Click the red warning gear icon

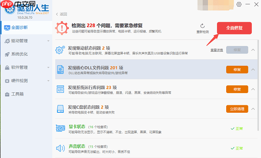click(62, 28)
